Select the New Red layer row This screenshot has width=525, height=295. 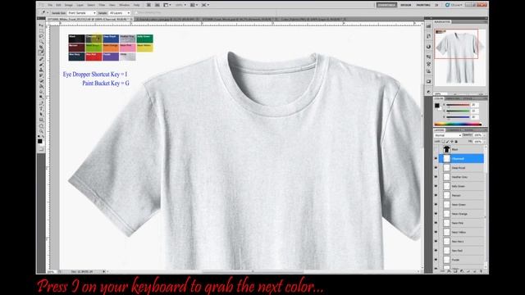pyautogui.click(x=461, y=251)
